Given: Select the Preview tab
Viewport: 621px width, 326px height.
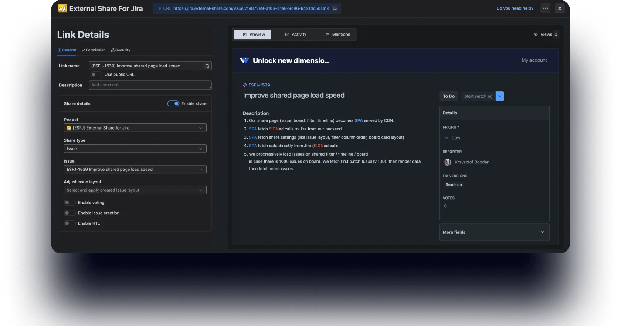Looking at the screenshot, I should click(x=252, y=34).
